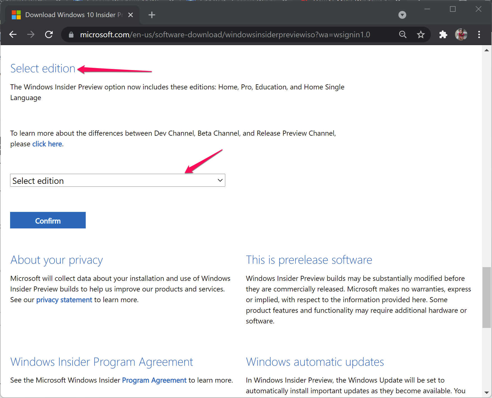Minimize the Chrome window

[x=427, y=9]
